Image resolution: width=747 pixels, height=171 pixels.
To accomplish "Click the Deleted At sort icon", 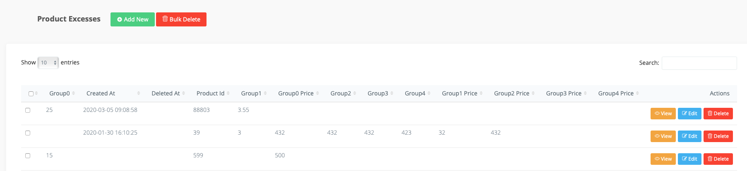I will [x=183, y=93].
